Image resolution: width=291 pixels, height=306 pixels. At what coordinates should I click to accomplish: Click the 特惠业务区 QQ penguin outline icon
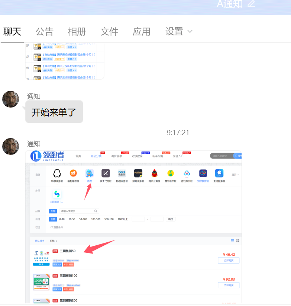(57, 173)
